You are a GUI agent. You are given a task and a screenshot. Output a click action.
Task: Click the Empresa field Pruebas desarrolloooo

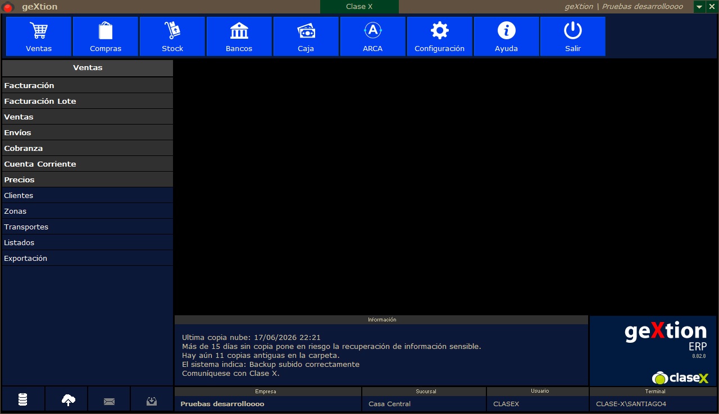pyautogui.click(x=268, y=404)
